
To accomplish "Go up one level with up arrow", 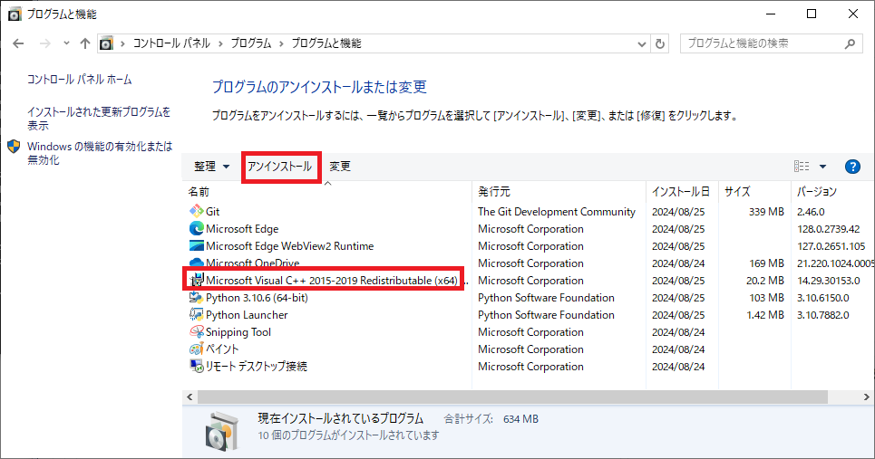I will 85,43.
